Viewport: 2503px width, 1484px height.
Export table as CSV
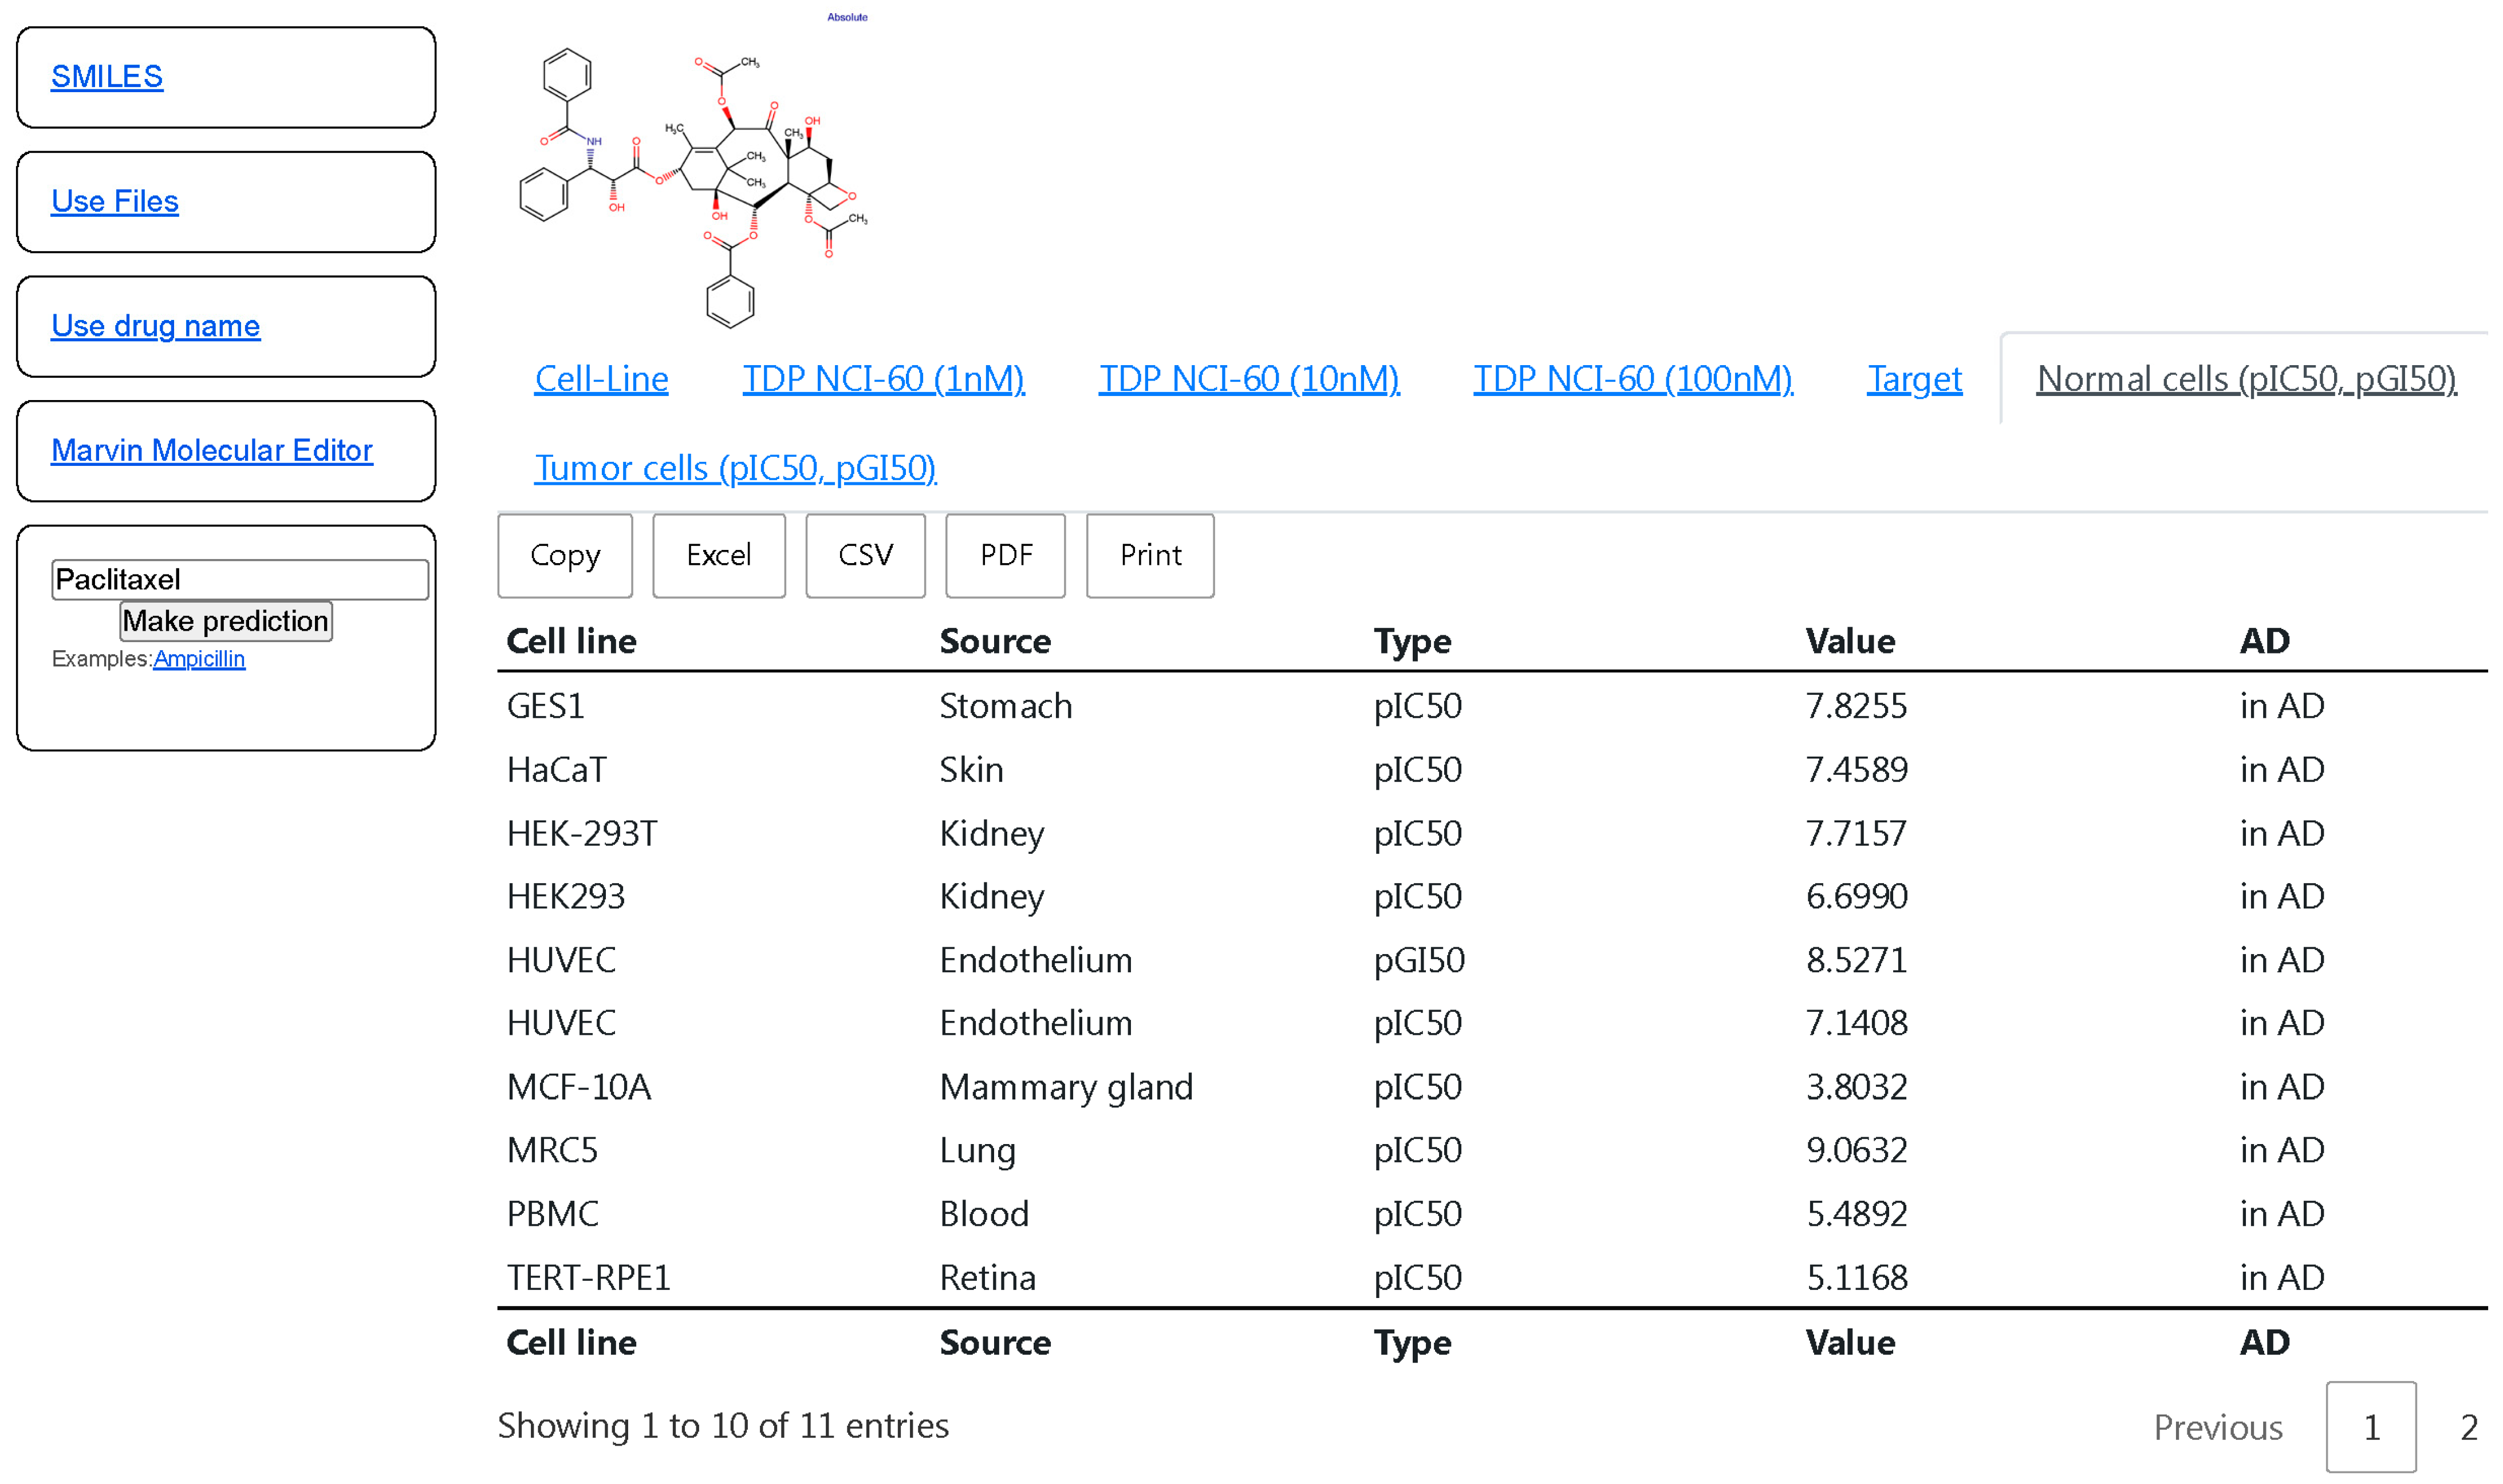(x=864, y=555)
